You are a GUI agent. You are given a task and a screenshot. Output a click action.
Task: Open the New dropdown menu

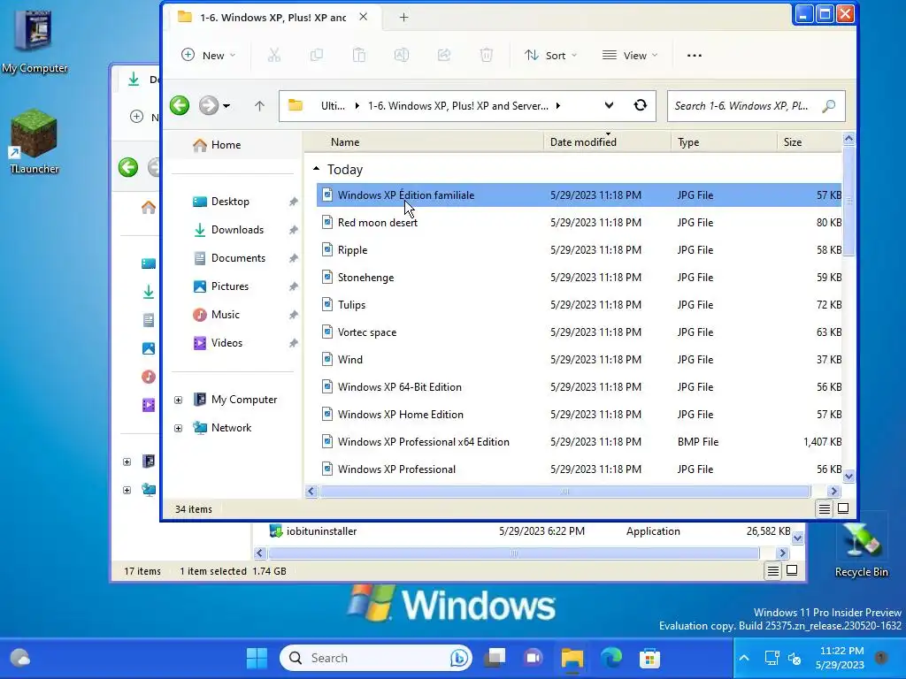point(208,56)
